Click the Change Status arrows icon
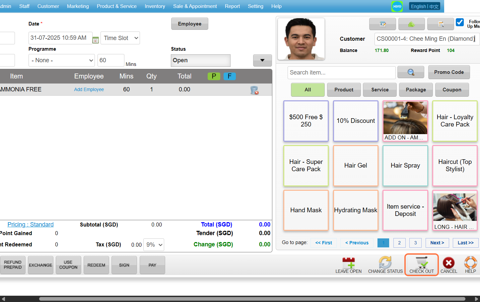Screen dimensions: 480x302 385,263
